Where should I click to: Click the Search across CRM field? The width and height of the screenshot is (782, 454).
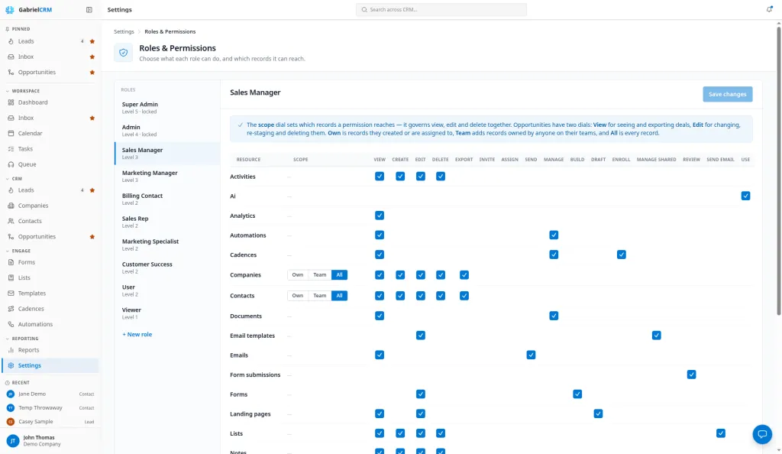click(441, 9)
